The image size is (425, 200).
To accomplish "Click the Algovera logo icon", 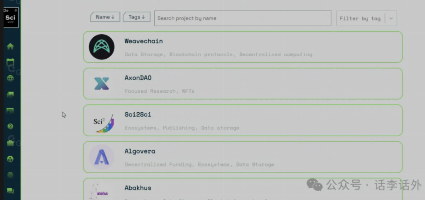I will tap(101, 157).
